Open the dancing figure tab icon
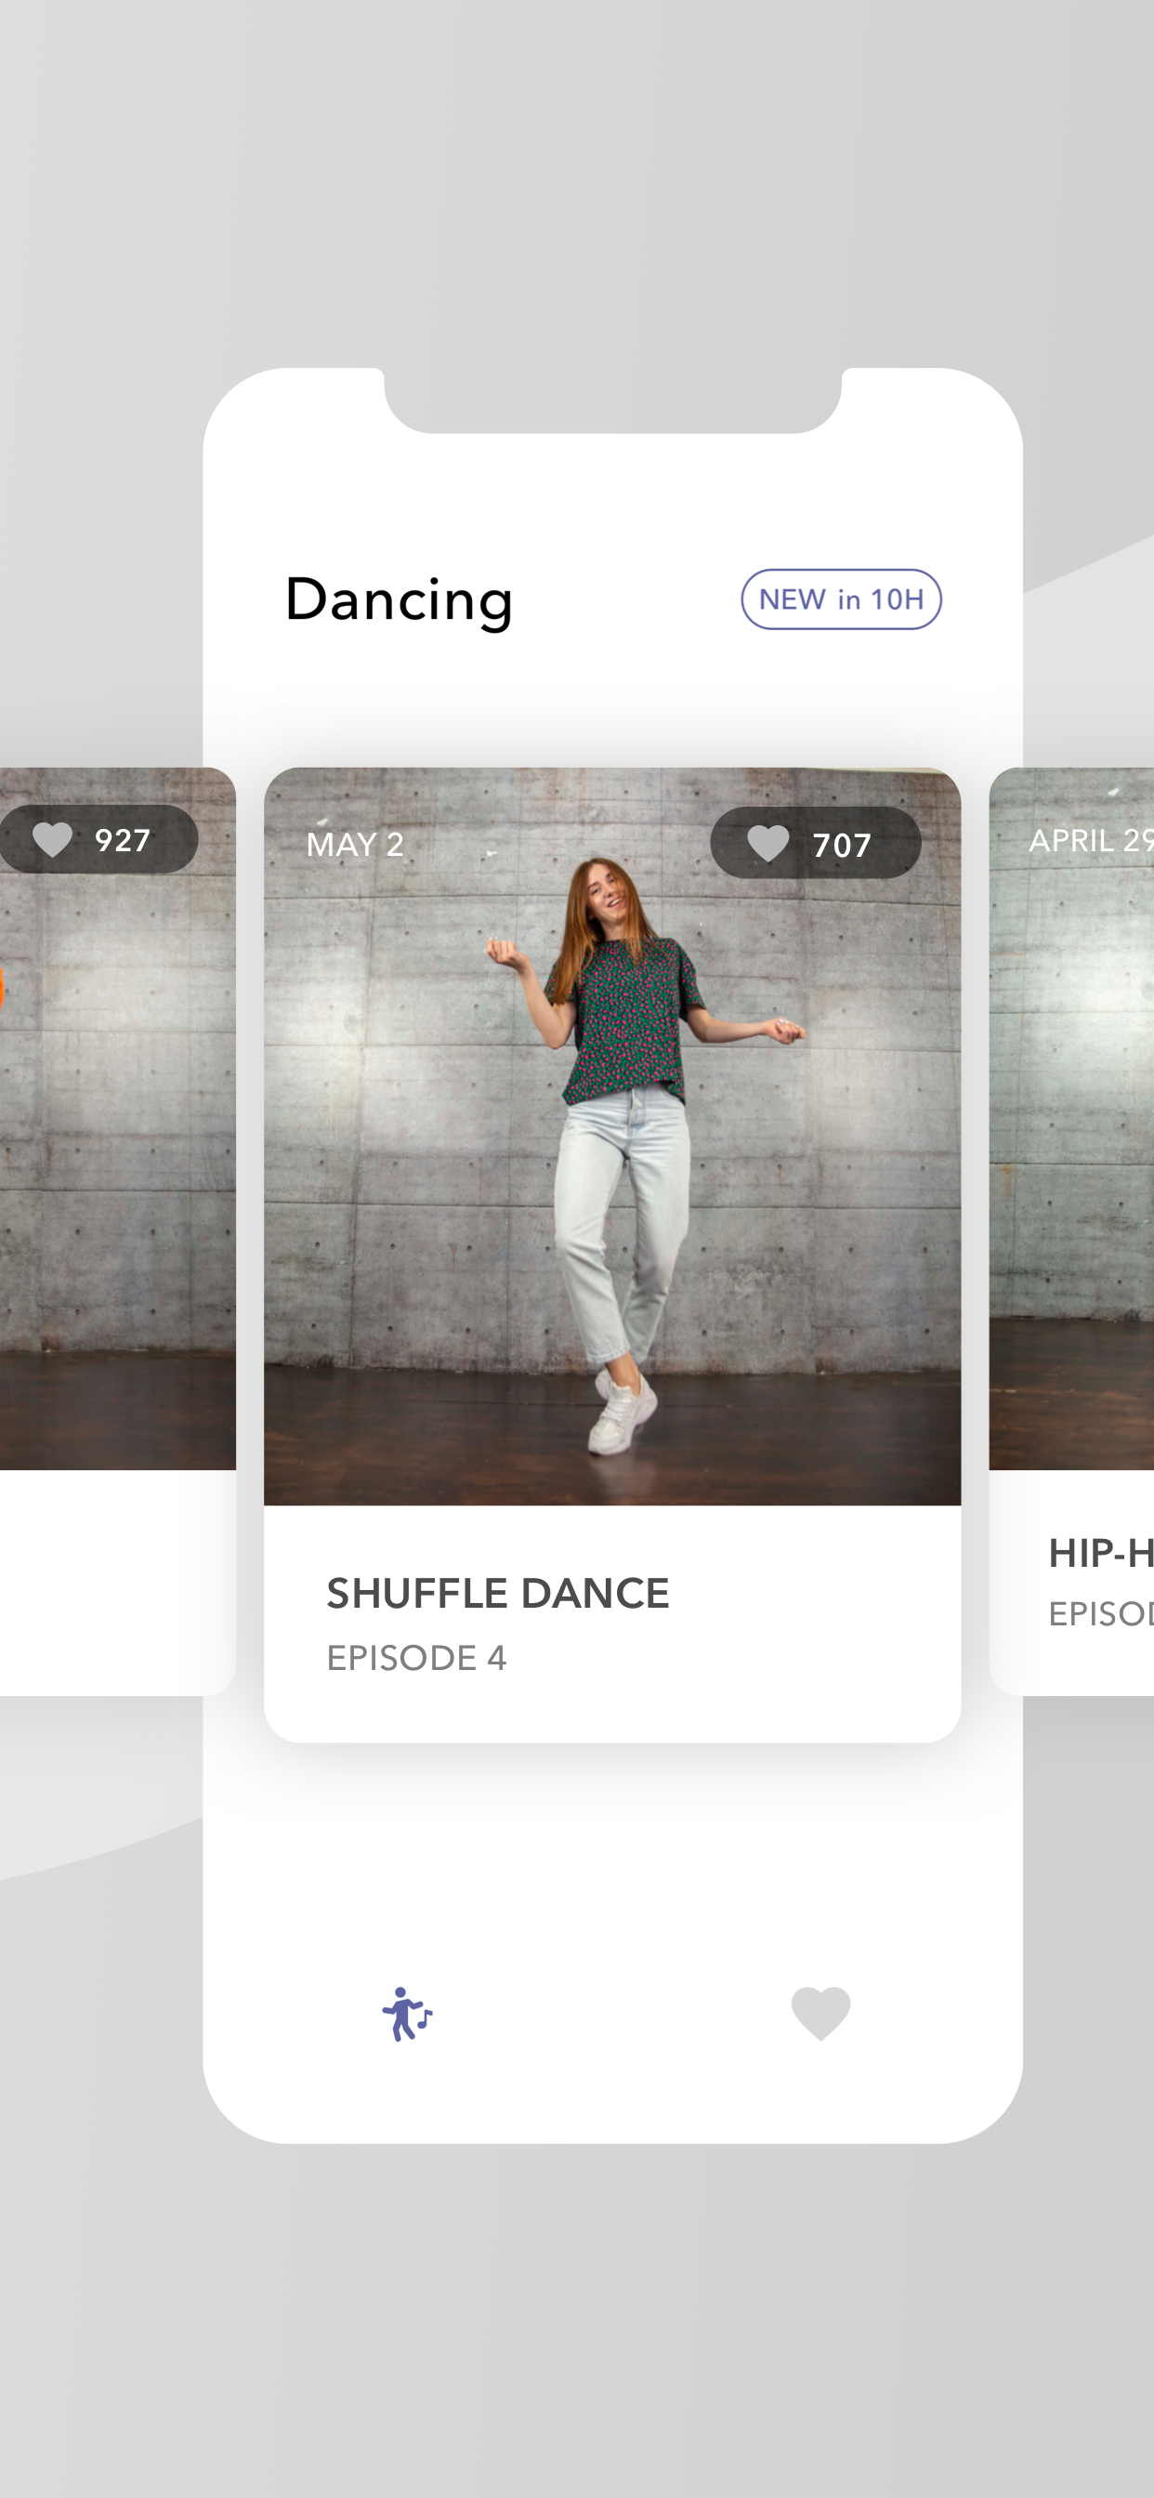Screen dimensions: 1154x2498 coord(407,2013)
